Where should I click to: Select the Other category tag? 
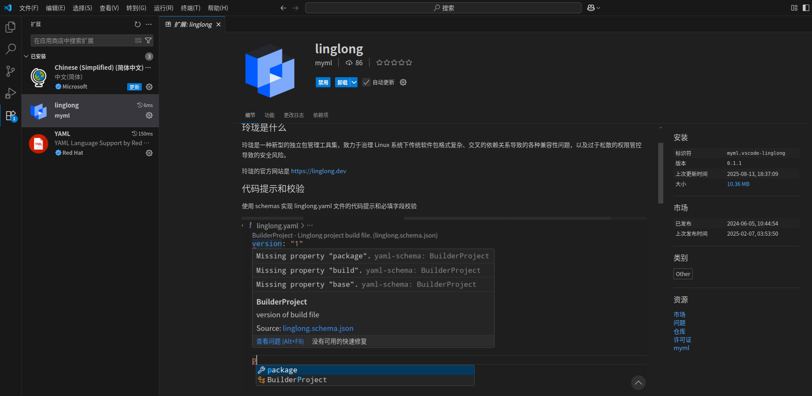point(683,274)
